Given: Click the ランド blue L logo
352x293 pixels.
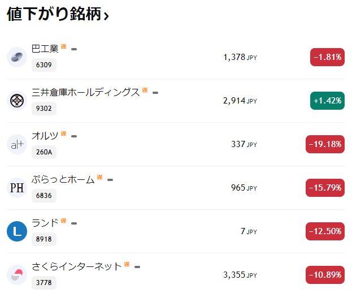Looking at the screenshot, I should click(x=17, y=231).
